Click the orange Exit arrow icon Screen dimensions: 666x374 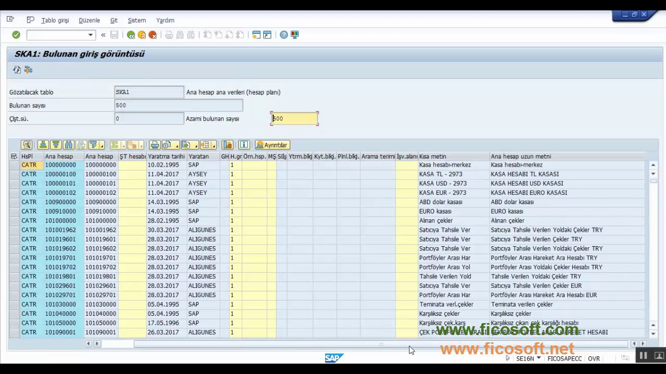click(x=142, y=35)
